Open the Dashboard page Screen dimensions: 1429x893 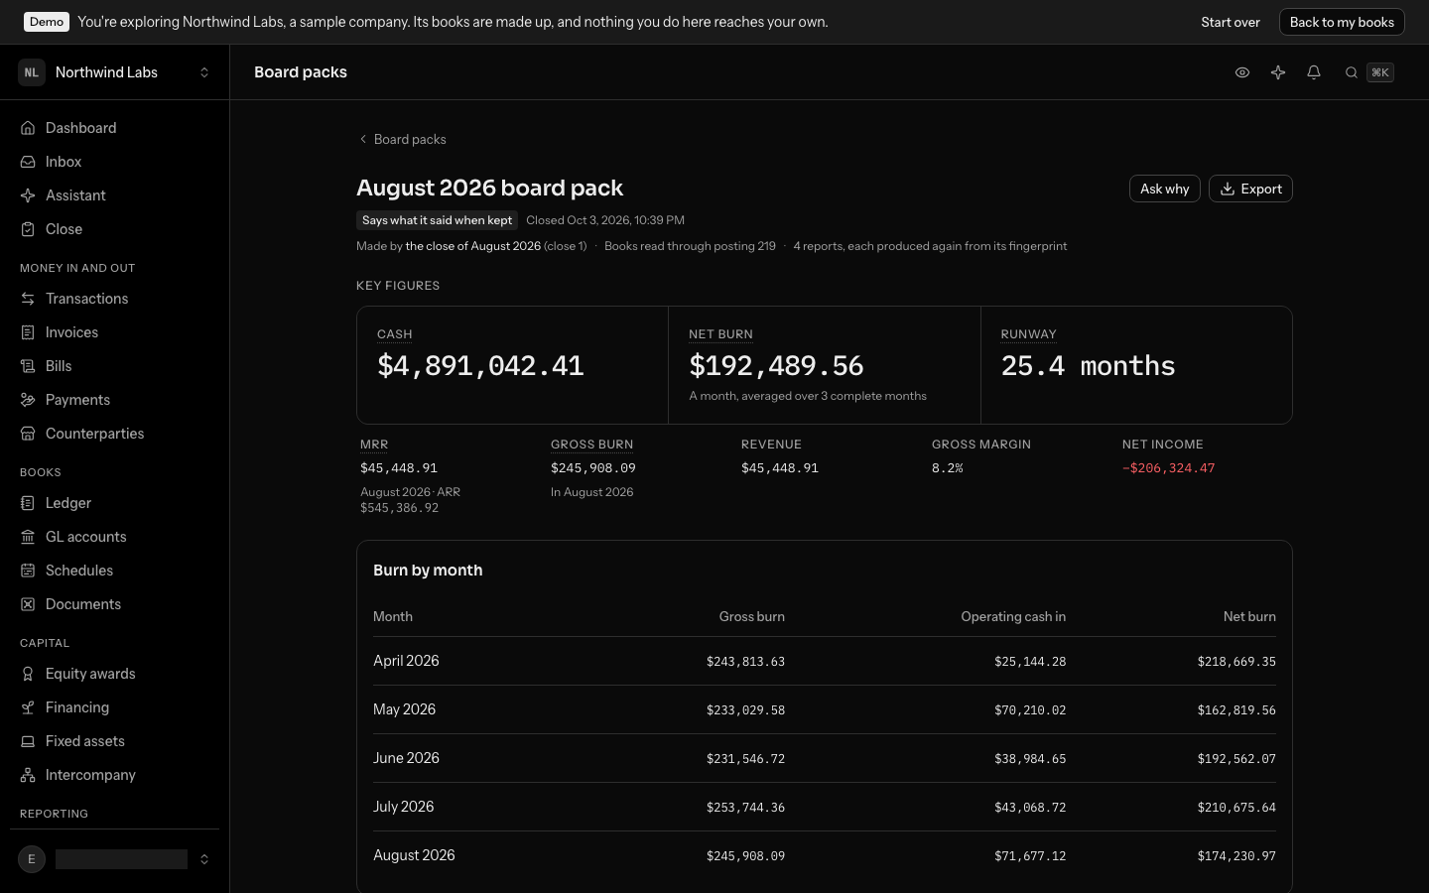pos(115,128)
